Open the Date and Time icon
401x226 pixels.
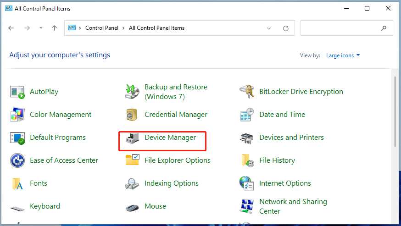click(247, 115)
